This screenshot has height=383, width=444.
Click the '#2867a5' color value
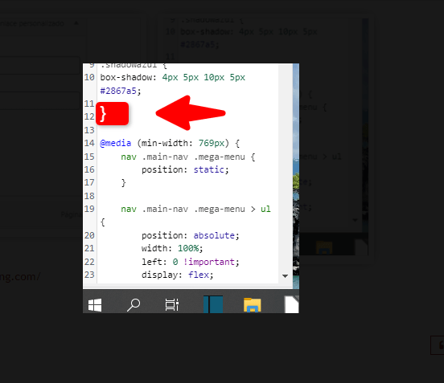point(118,91)
